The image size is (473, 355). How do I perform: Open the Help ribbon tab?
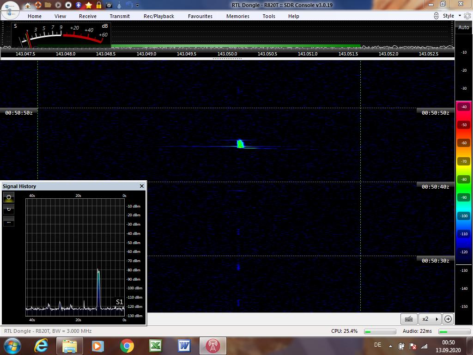293,16
